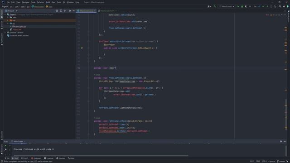290x163 pixels.
Task: Click the Git commit checkmark icon
Action: (x=263, y=6)
